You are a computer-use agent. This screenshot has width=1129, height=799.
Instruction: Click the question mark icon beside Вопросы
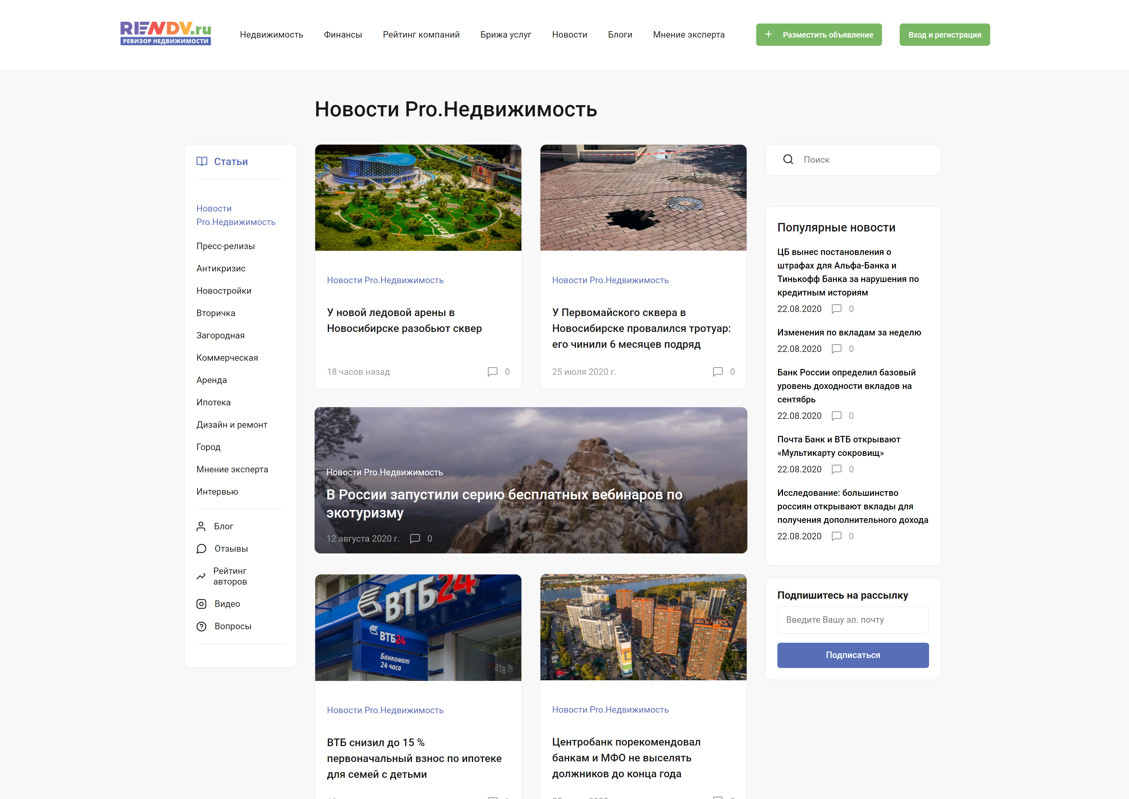(201, 626)
